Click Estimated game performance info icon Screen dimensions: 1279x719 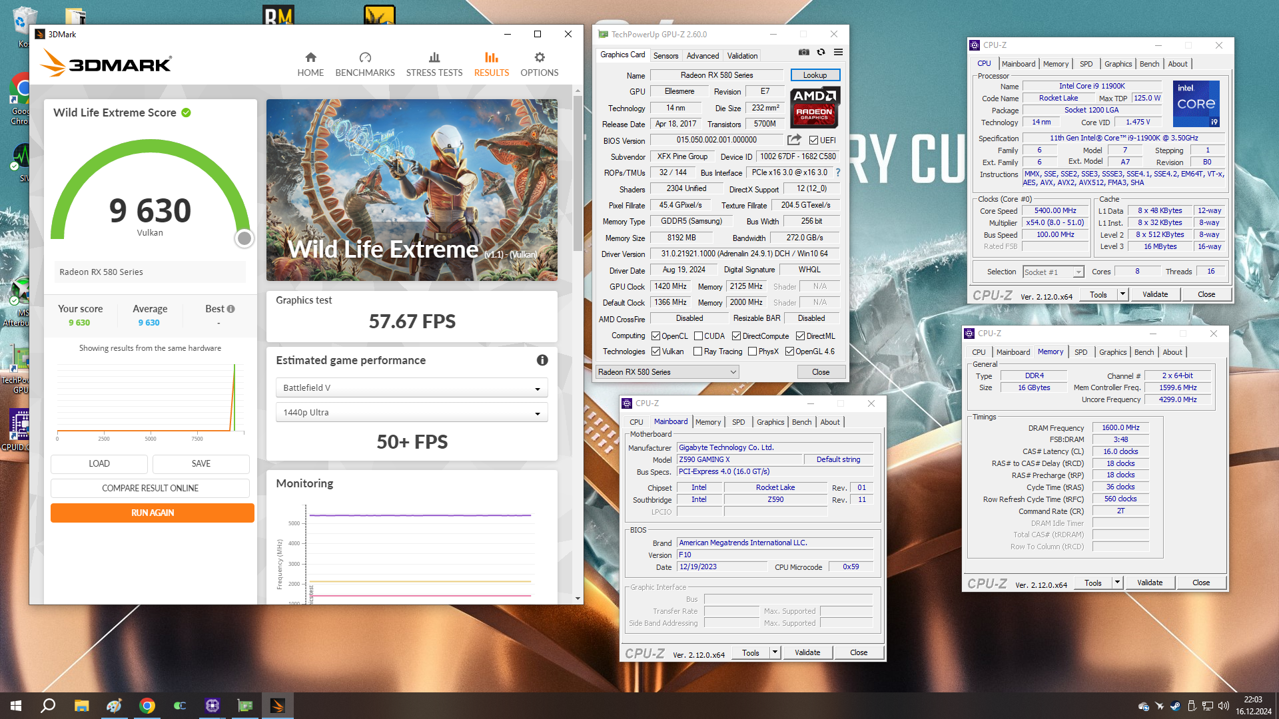pyautogui.click(x=542, y=360)
